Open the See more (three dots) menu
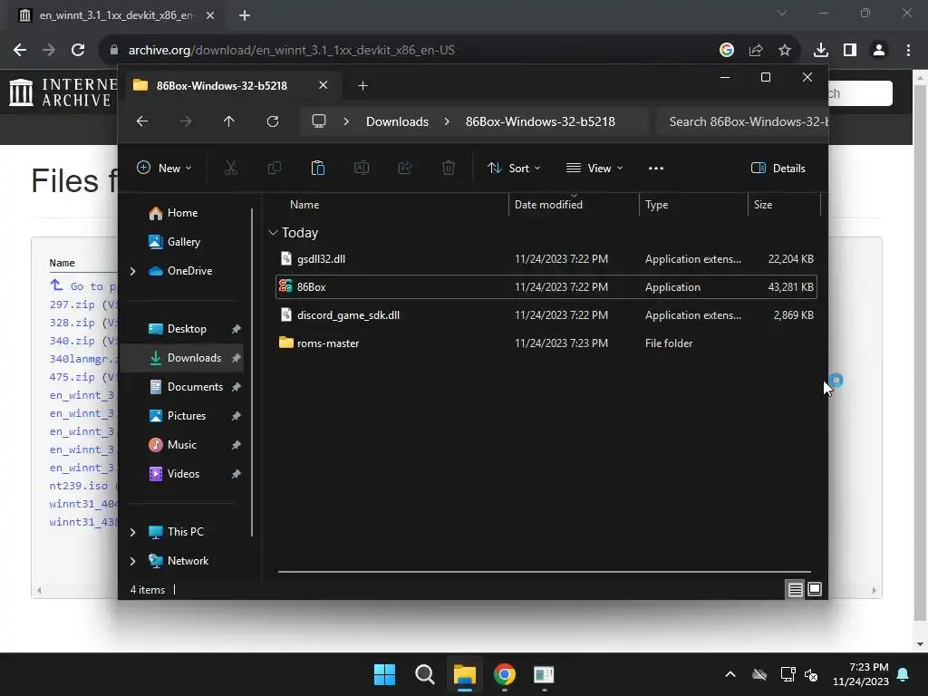The height and width of the screenshot is (696, 928). click(656, 168)
